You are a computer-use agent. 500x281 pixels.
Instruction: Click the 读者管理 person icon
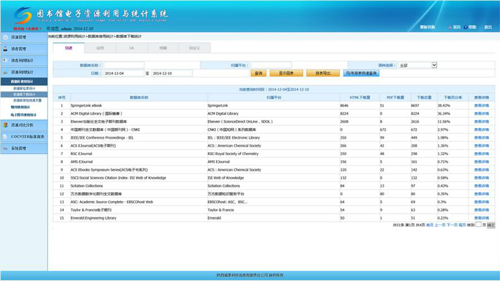click(x=6, y=49)
